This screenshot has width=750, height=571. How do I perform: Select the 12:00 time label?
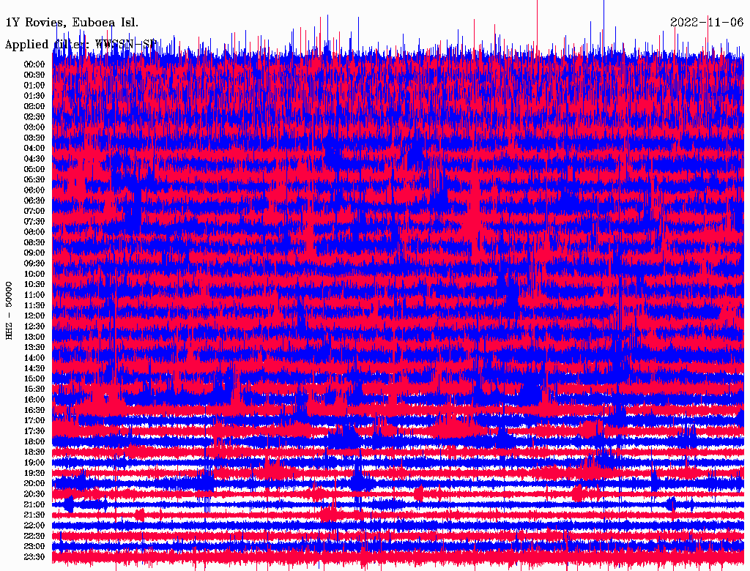click(34, 316)
